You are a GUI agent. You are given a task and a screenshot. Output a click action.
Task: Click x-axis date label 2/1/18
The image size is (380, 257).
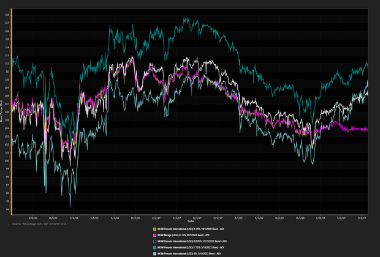click(238, 218)
